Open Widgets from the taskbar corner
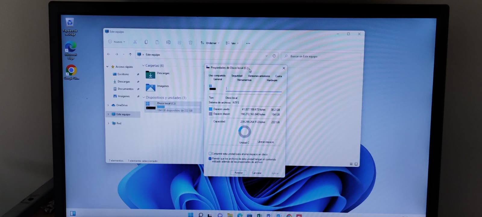The height and width of the screenshot is (217, 482). point(73,213)
